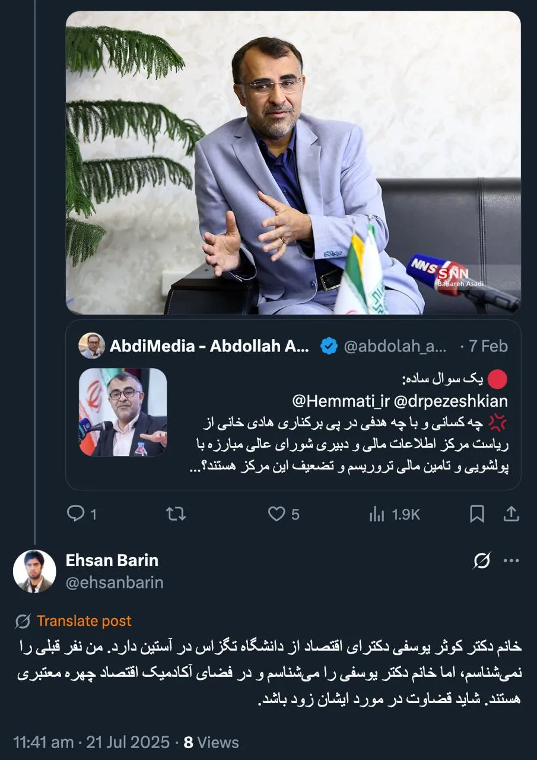Viewport: 537px width, 760px height.
Task: Share the post via share icon
Action: click(x=511, y=514)
